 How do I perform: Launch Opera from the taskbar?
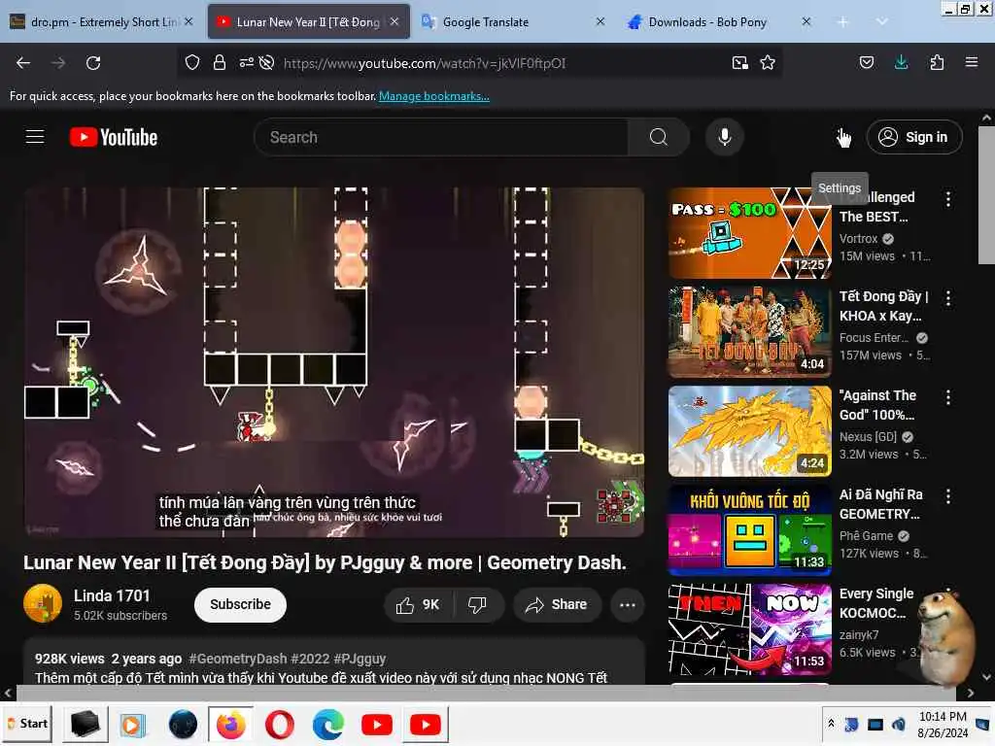279,725
